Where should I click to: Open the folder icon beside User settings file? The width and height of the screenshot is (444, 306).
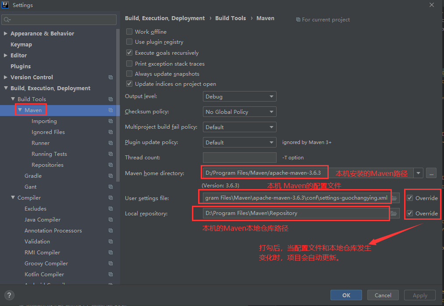(394, 197)
